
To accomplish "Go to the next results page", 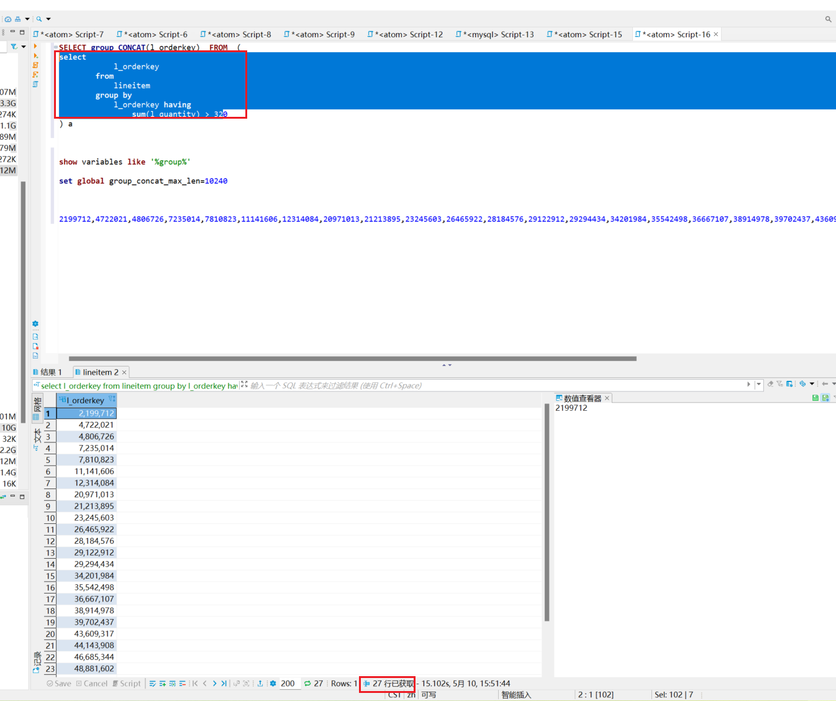I will pyautogui.click(x=215, y=684).
